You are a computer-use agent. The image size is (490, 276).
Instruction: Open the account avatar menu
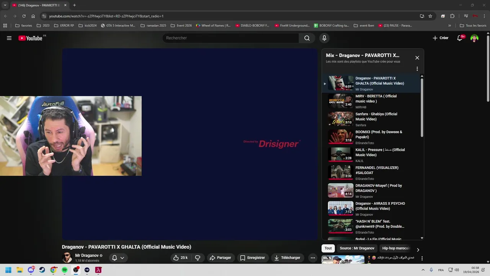tap(474, 38)
